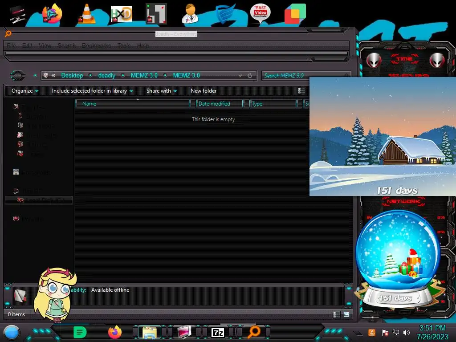Select Network in the navigation pane
Viewport: 456px width, 342px height.
(27, 219)
